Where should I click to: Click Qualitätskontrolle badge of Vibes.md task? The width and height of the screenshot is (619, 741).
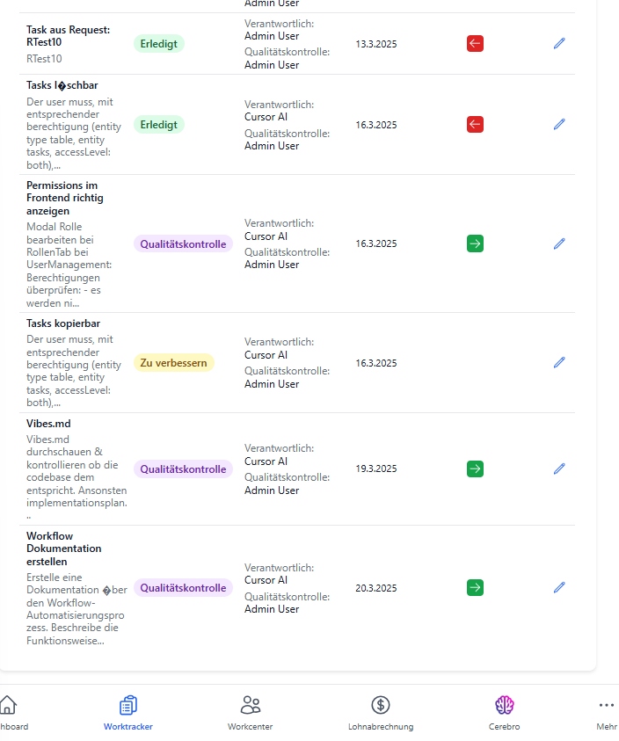coord(183,469)
